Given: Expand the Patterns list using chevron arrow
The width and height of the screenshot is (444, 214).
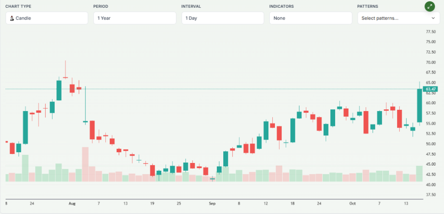Looking at the screenshot, I should coord(433,18).
